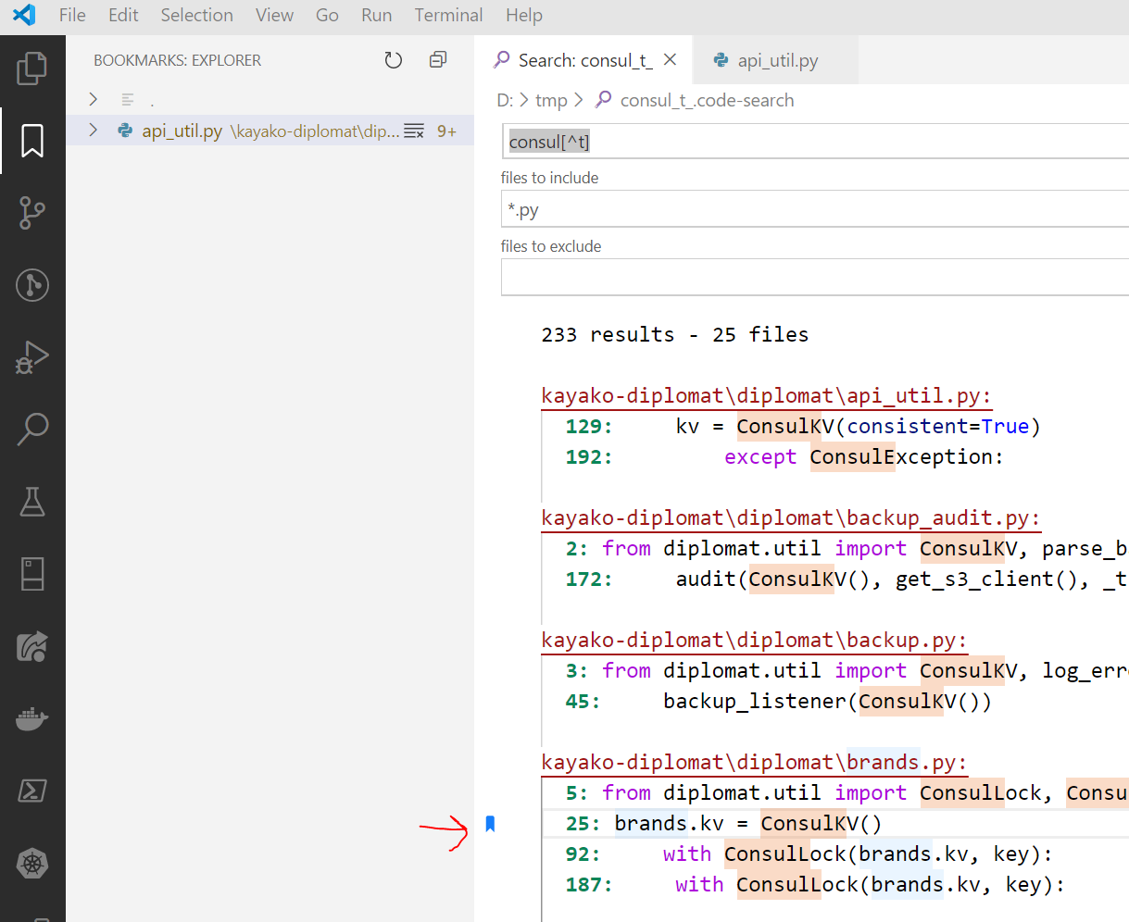Open the Live Share icon in activity bar
This screenshot has width=1129, height=922.
[x=32, y=646]
